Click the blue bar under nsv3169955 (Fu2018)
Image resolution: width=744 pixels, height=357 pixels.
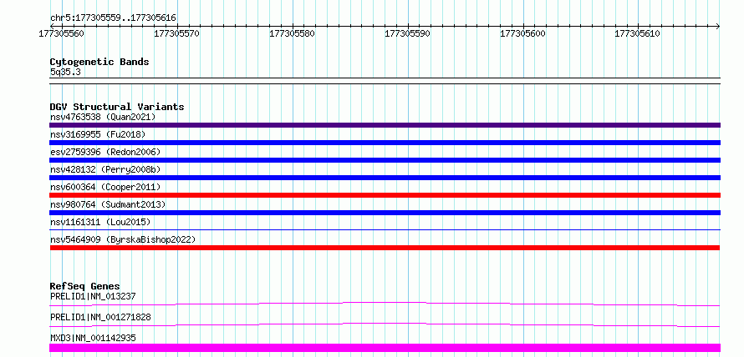click(385, 143)
